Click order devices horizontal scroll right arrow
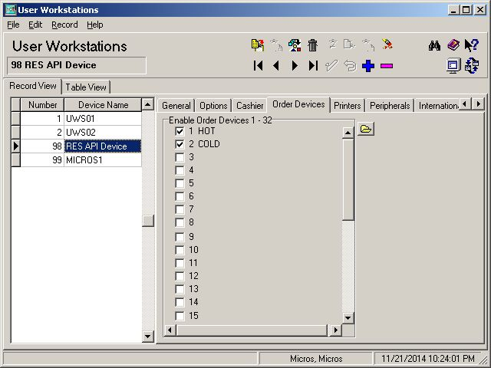 (x=336, y=330)
